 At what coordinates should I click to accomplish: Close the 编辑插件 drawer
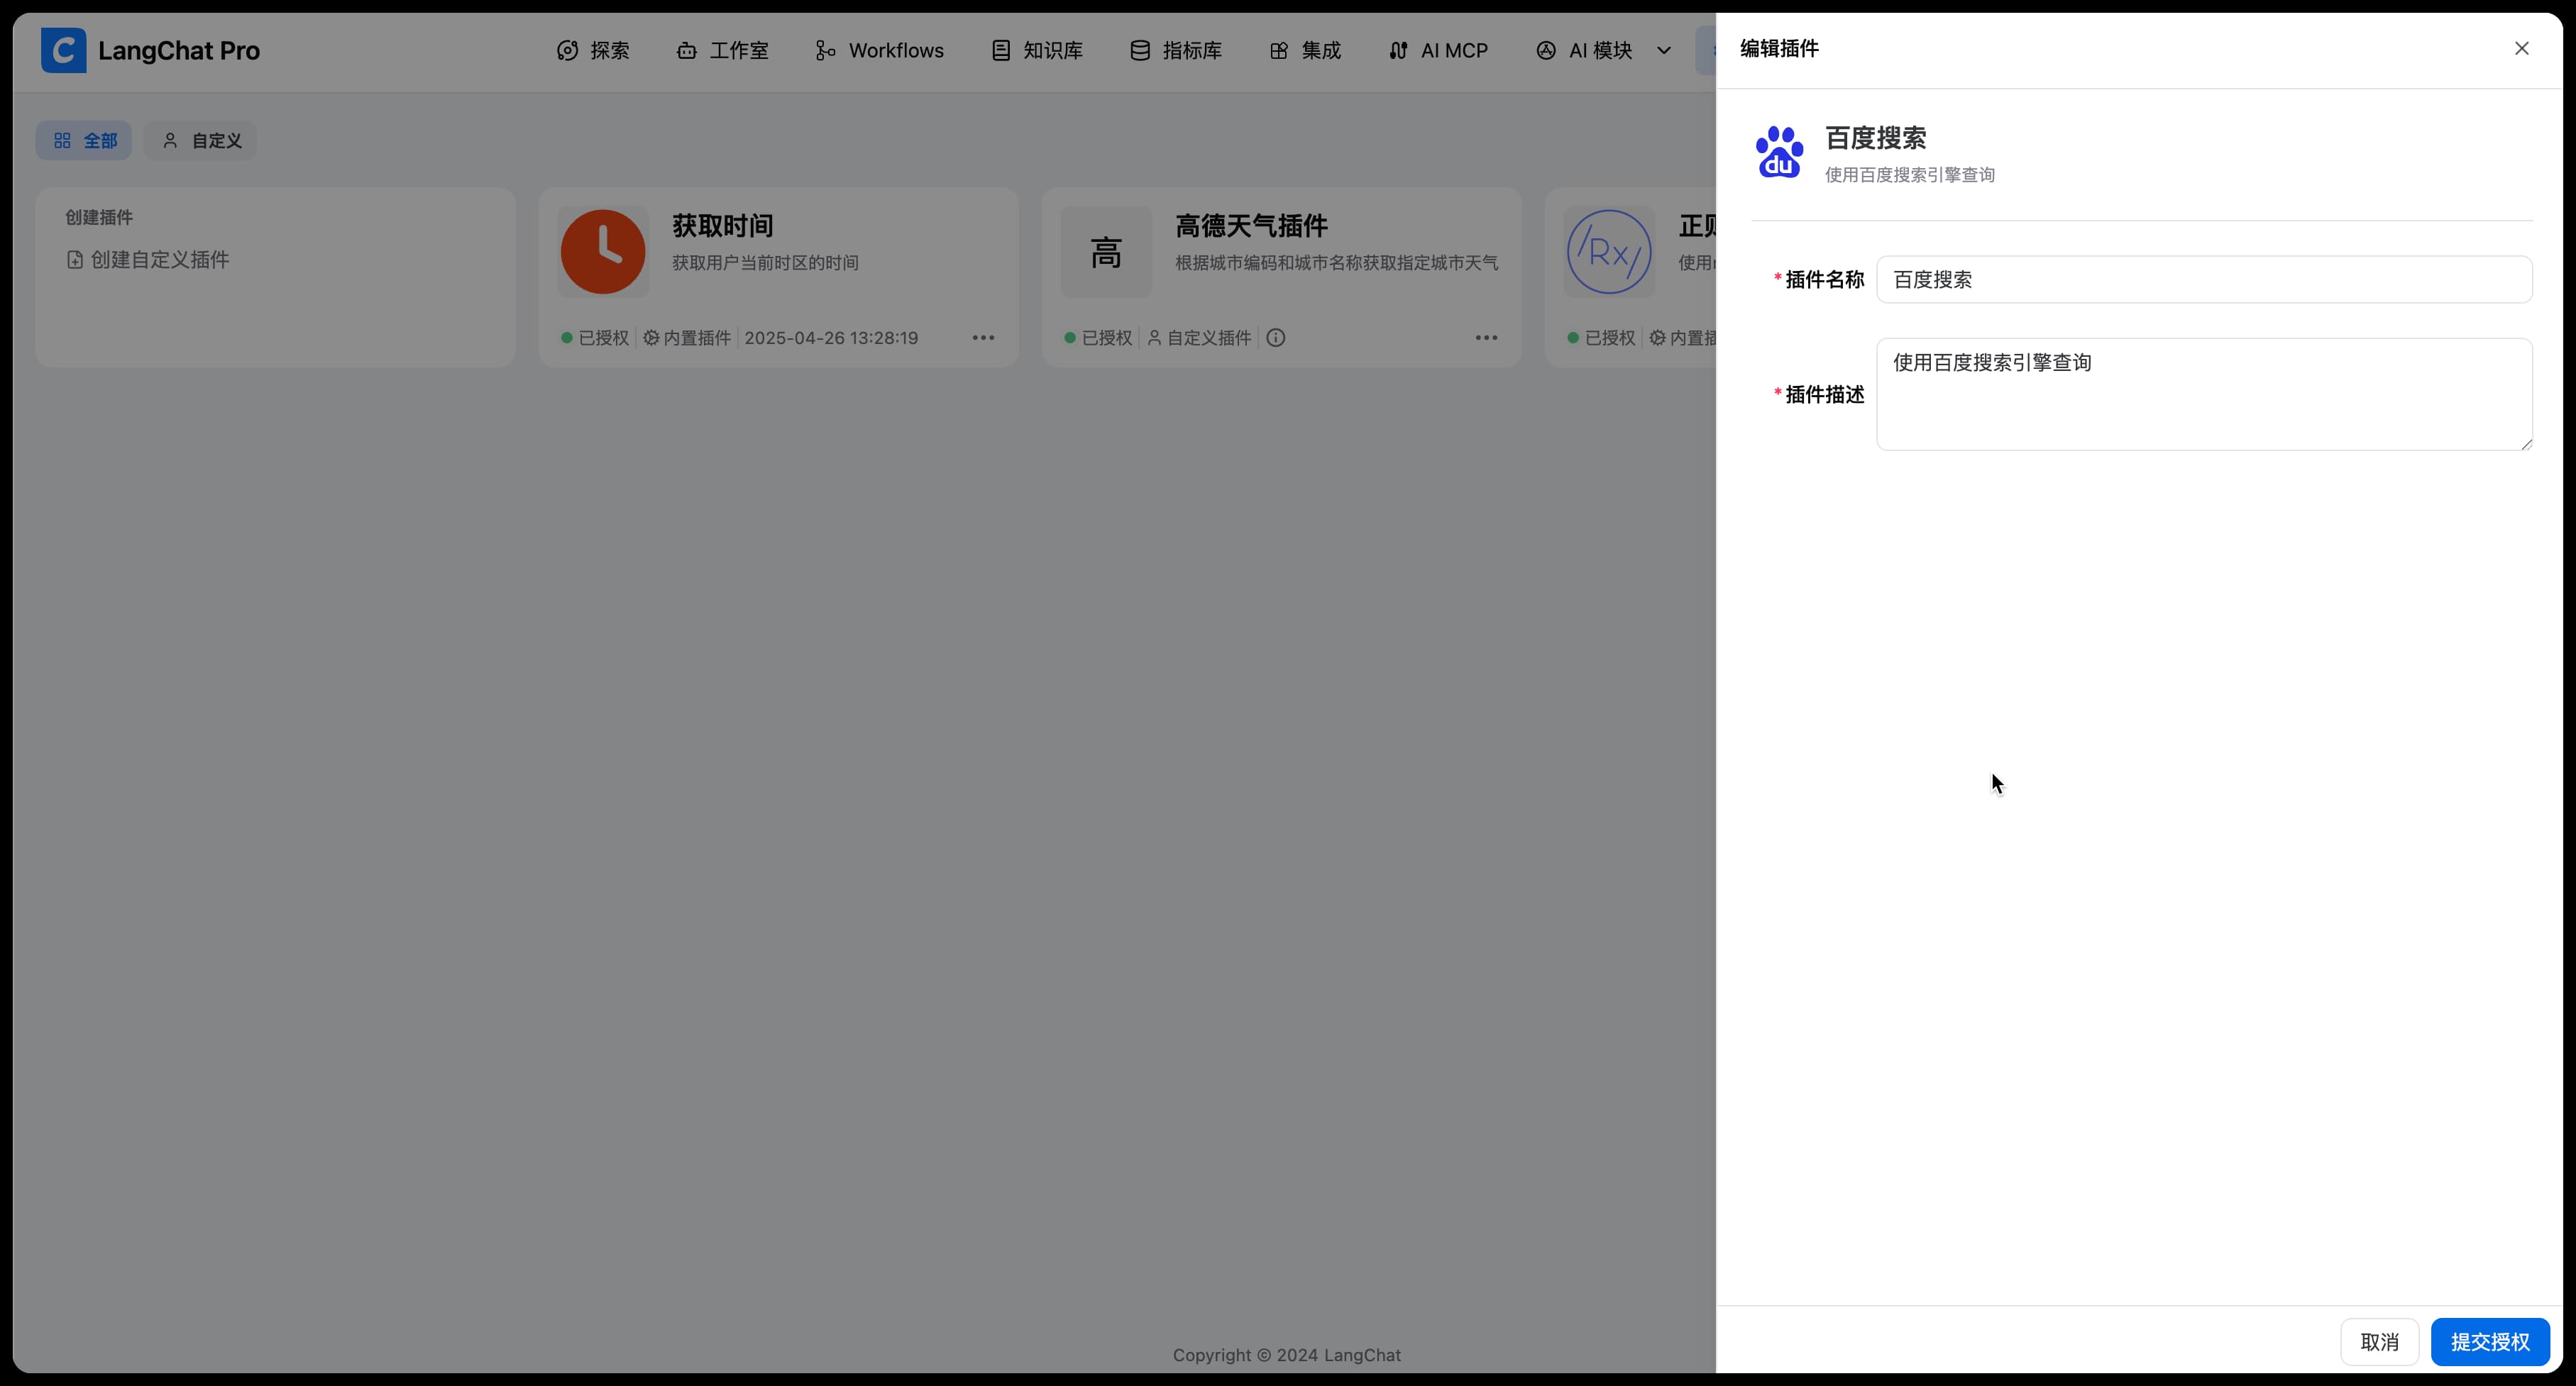(x=2521, y=49)
